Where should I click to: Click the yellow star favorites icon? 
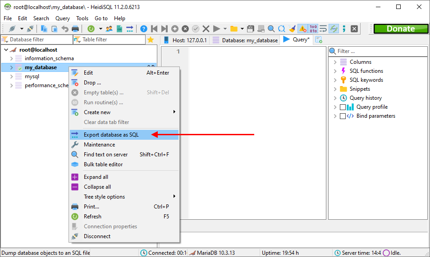click(x=151, y=40)
